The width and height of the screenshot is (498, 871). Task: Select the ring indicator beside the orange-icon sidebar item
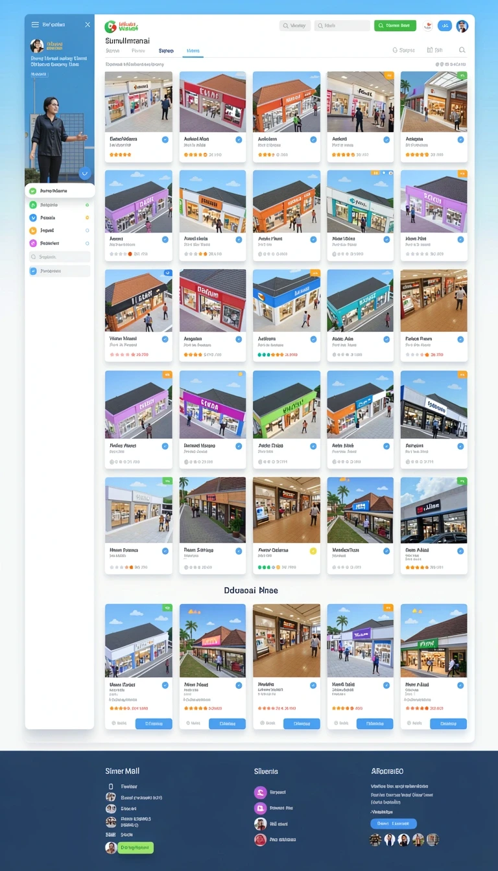pos(87,231)
